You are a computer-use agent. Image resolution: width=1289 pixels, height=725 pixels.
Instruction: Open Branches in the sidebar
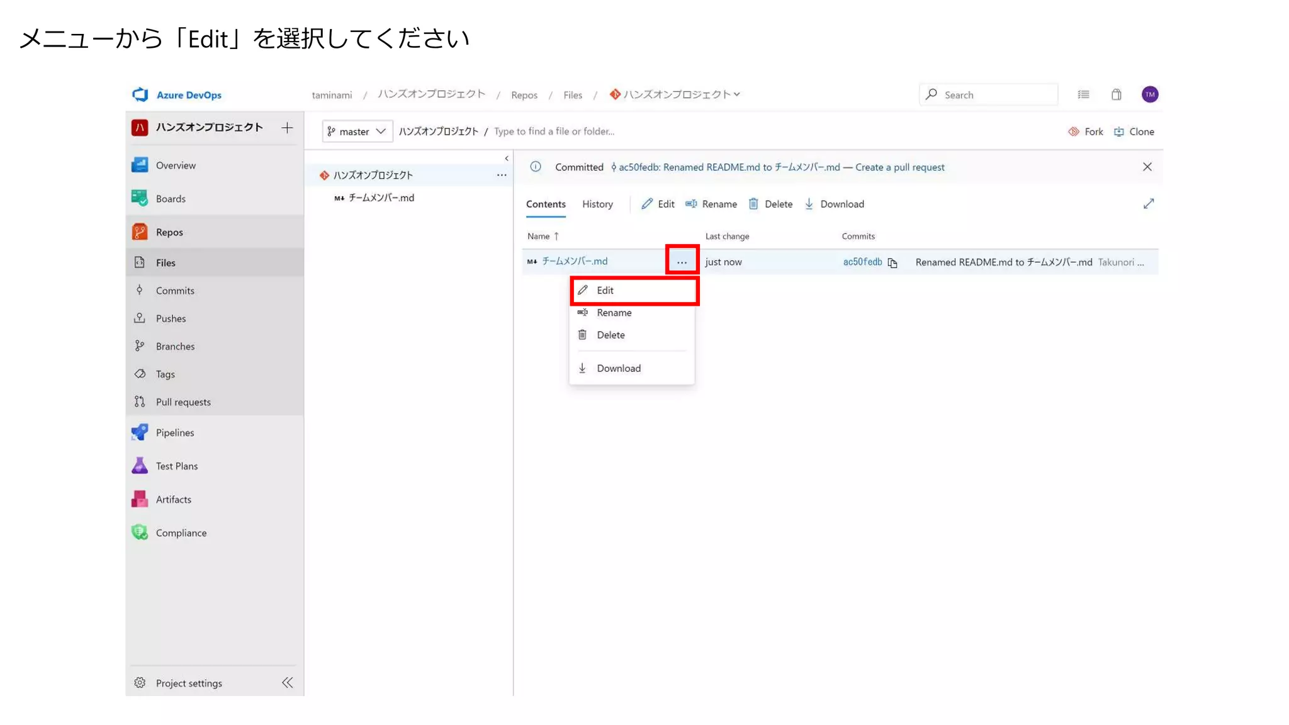pos(215,346)
